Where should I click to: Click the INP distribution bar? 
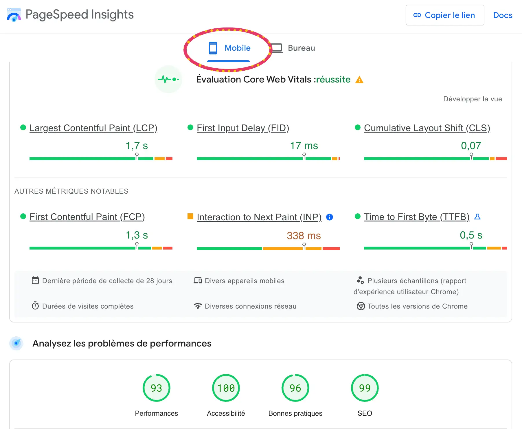tap(268, 249)
